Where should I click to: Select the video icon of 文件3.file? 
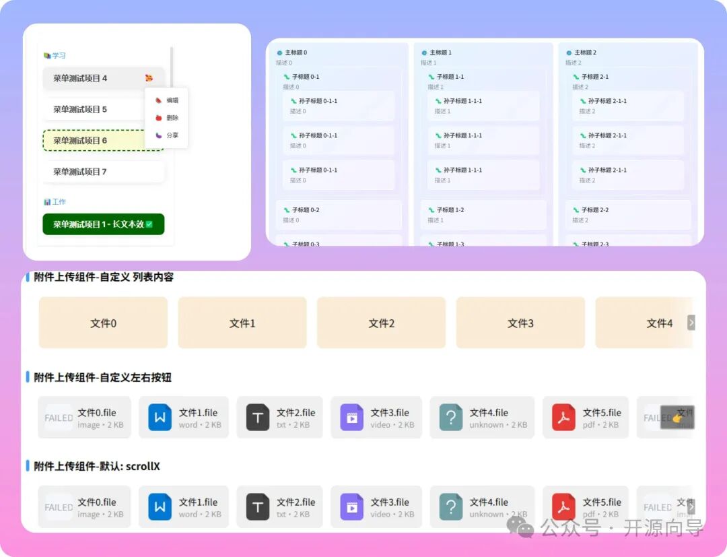click(353, 417)
